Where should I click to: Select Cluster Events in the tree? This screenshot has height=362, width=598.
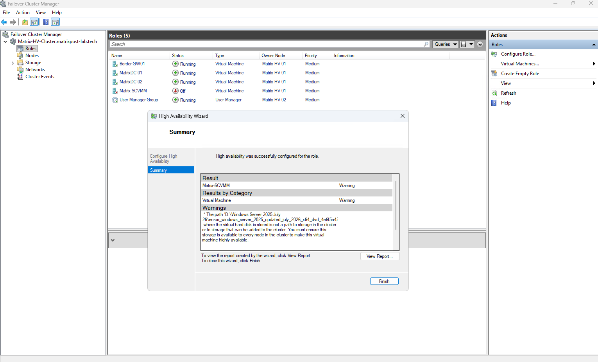(x=40, y=77)
